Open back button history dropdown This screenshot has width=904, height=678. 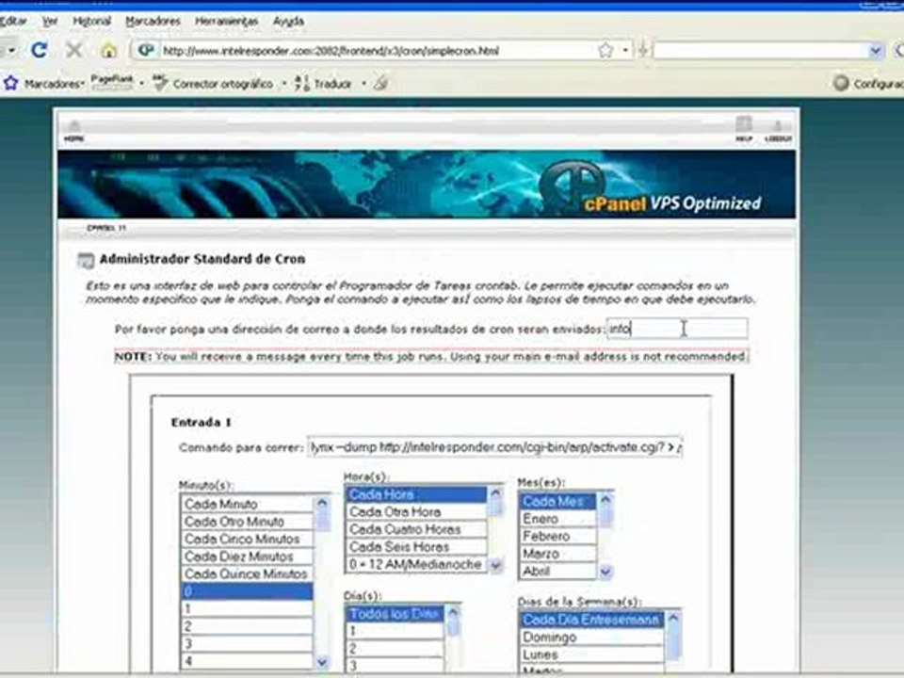click(x=11, y=51)
